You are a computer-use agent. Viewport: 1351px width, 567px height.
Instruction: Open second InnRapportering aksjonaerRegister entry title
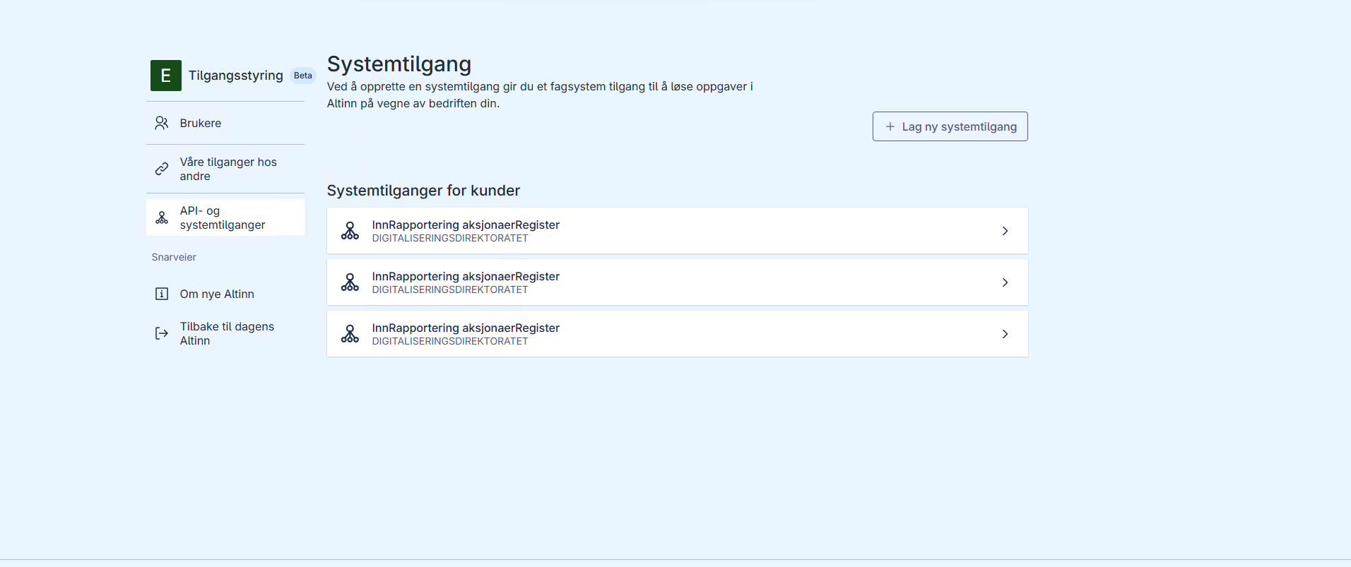(x=466, y=276)
